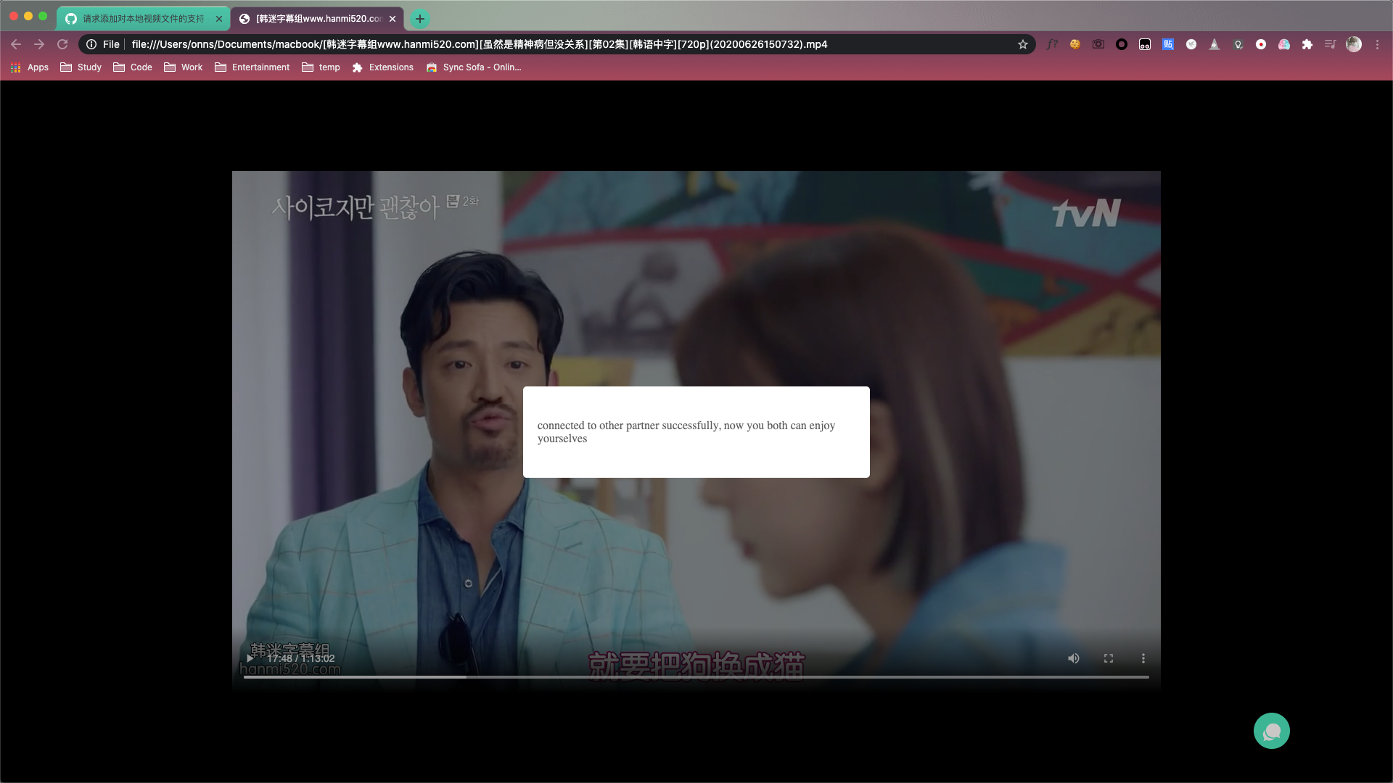Open the Chrome profile avatar

click(1354, 44)
